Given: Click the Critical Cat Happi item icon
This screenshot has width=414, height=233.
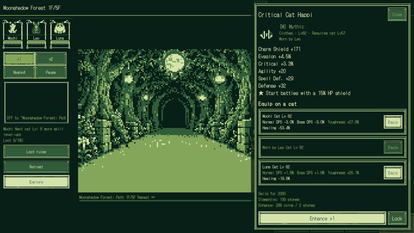Looking at the screenshot, I should 266,34.
